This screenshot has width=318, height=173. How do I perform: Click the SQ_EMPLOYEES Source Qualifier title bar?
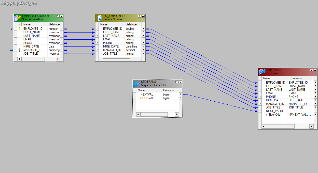[x=120, y=18]
